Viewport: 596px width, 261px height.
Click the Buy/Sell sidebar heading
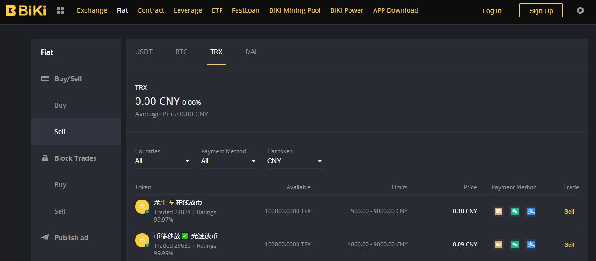coord(68,78)
